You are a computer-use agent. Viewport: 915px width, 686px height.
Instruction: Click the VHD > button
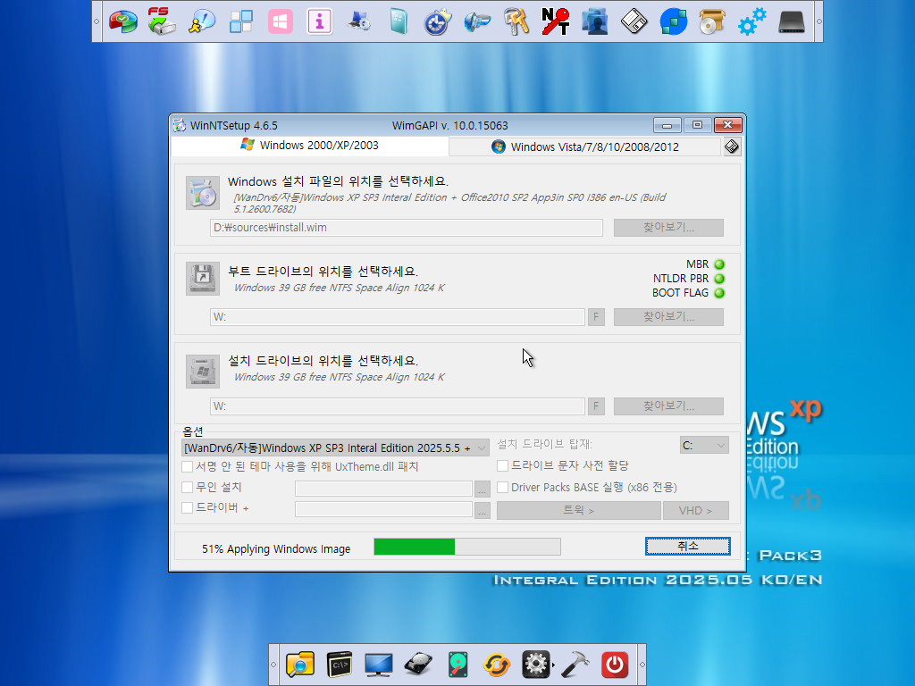pos(695,510)
